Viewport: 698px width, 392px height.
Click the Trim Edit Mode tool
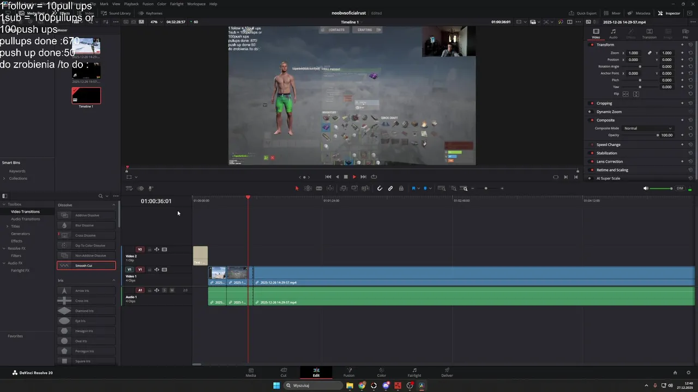click(308, 188)
